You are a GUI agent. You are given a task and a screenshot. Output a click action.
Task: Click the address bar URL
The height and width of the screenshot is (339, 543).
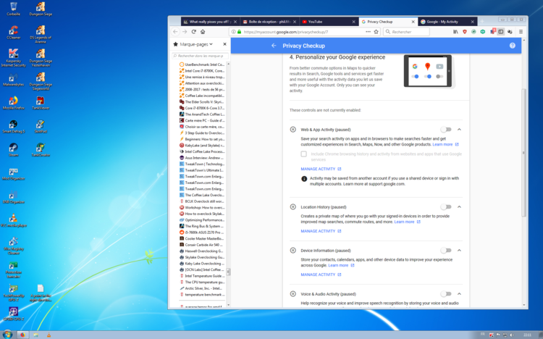[286, 32]
